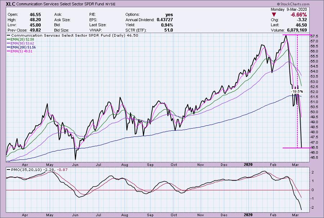
Task: Click the 'Ask Size:' label
Action: coord(62,20)
